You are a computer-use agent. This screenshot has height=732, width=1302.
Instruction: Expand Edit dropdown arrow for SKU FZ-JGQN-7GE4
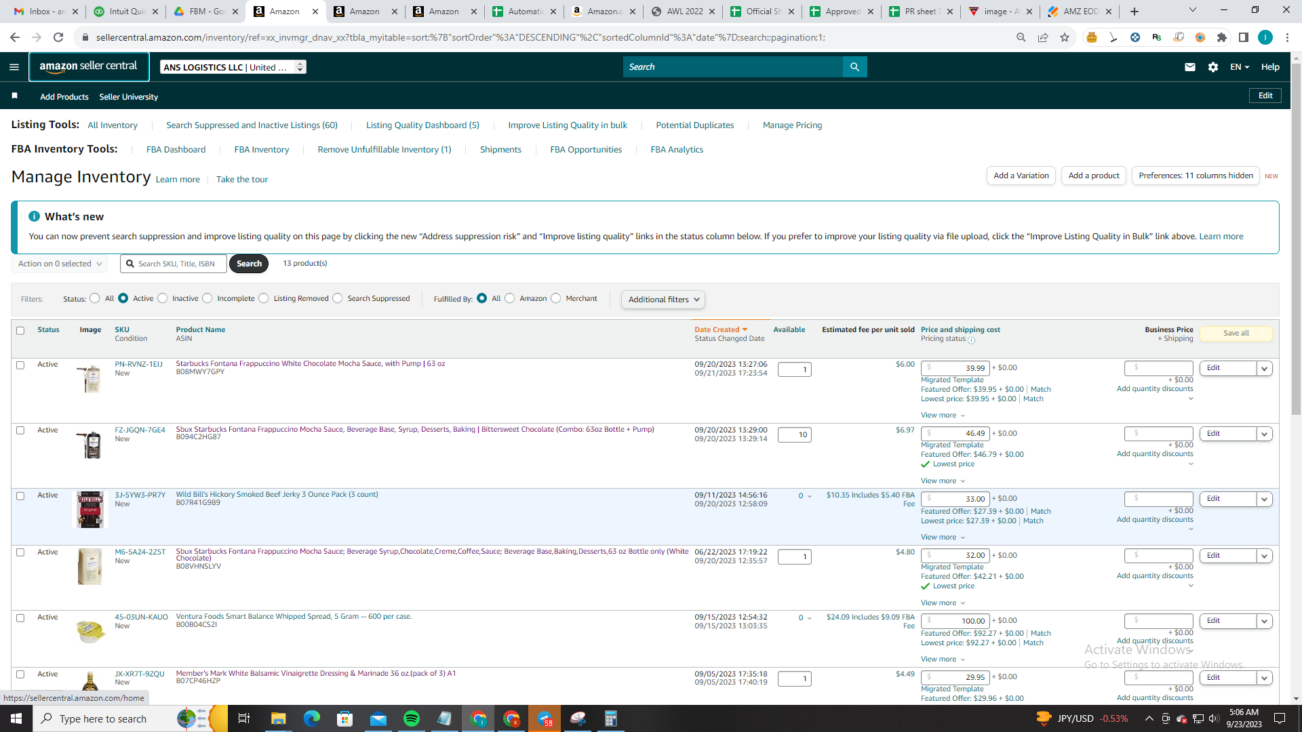[1265, 434]
